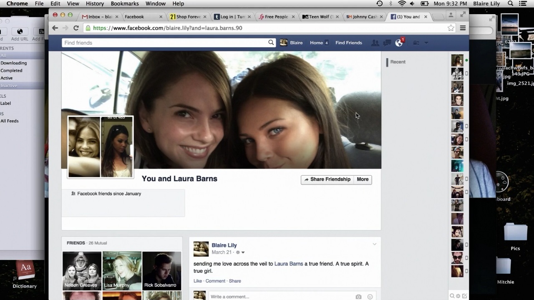Open notifications globe with red badge

coord(399,43)
